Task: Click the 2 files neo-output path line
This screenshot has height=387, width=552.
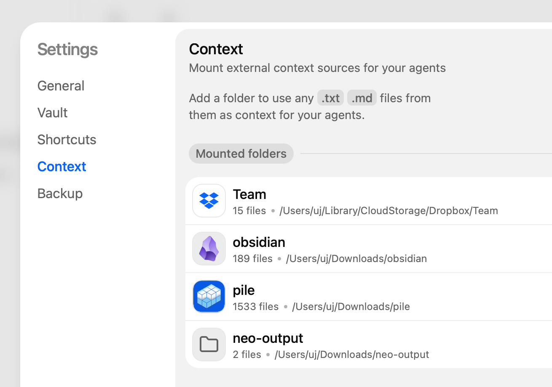Action: (x=331, y=355)
